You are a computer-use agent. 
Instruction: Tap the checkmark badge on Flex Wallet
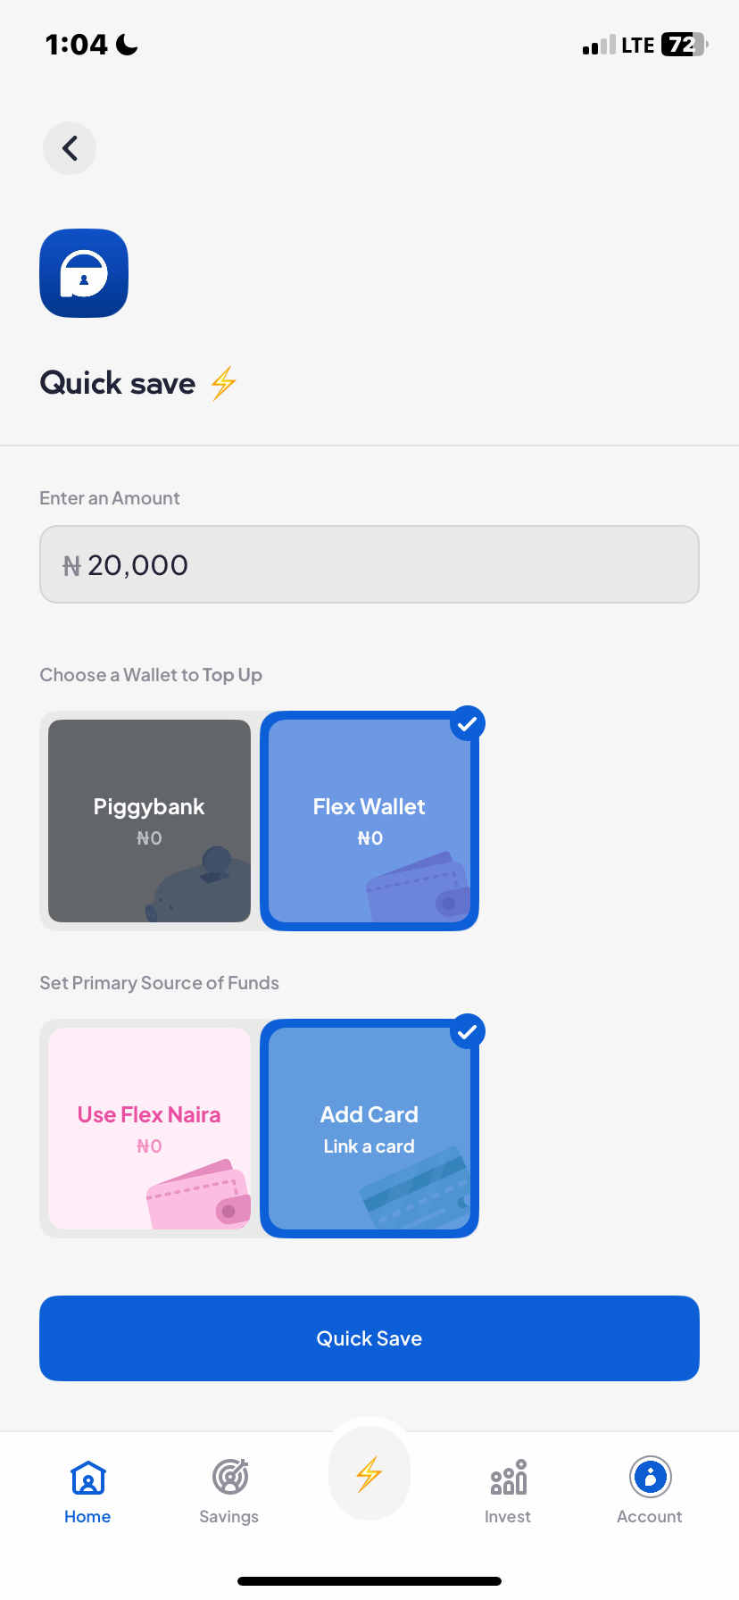click(x=467, y=723)
